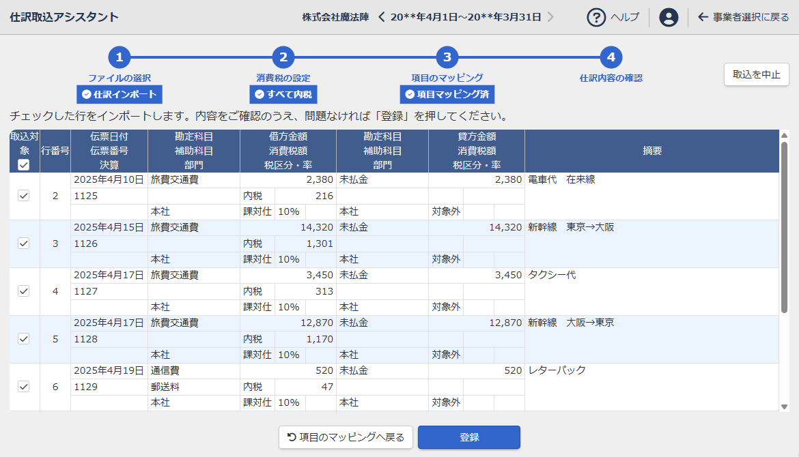Go to previous fiscal period with left chevron
799x457 pixels.
(x=381, y=17)
